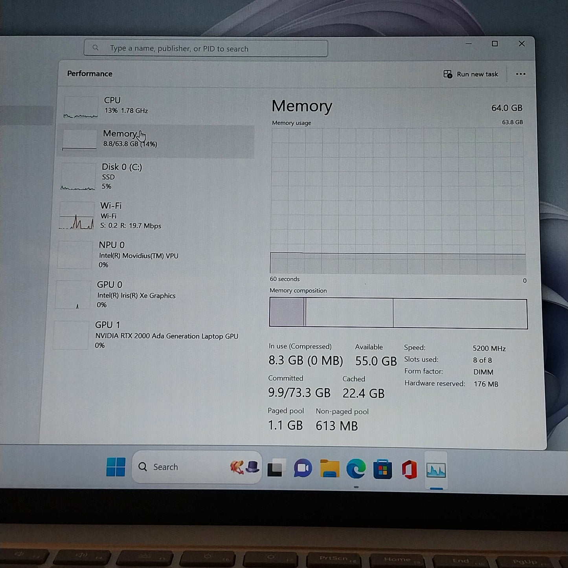Screen dimensions: 568x568
Task: Minimize the Task Manager window
Action: [x=469, y=44]
